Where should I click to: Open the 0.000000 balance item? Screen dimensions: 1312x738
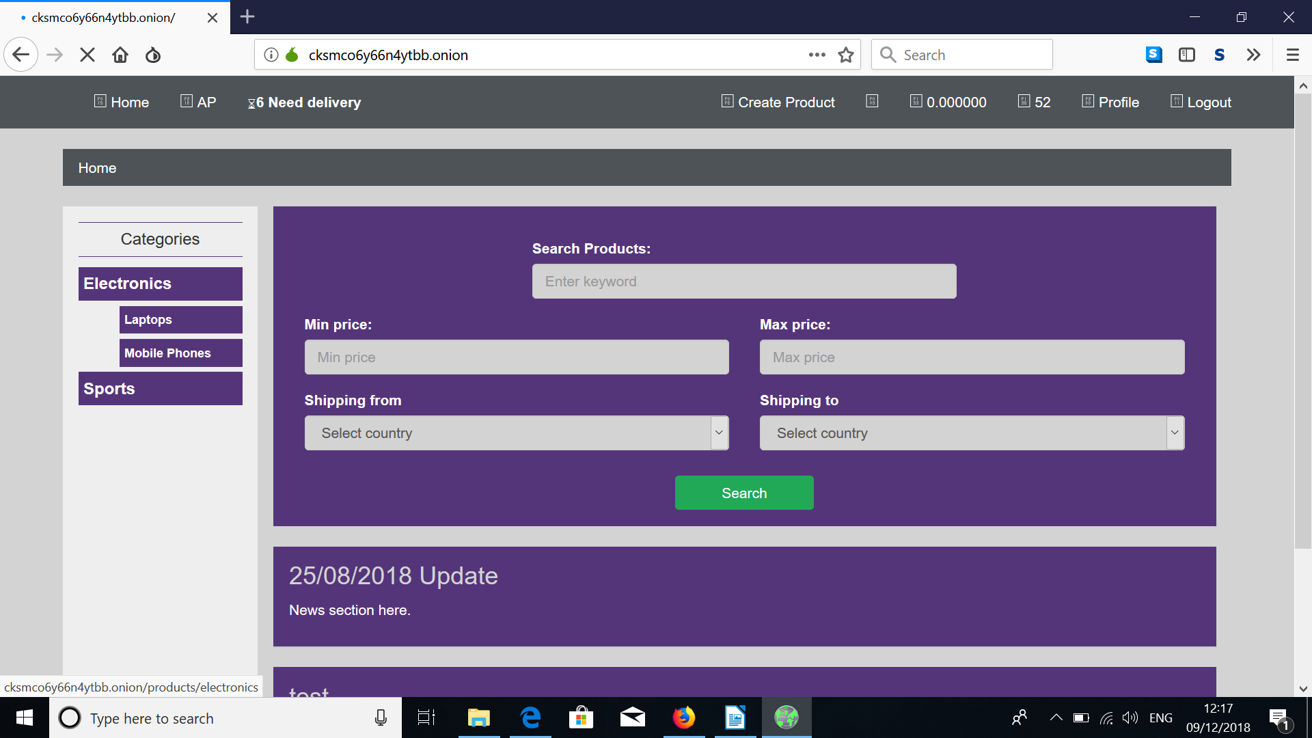[x=948, y=102]
